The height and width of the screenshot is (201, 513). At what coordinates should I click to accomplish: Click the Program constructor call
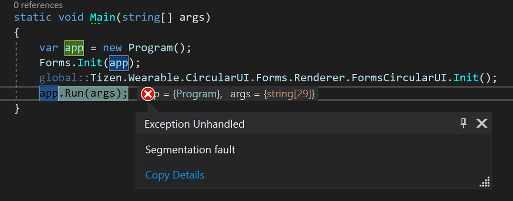pyautogui.click(x=150, y=48)
